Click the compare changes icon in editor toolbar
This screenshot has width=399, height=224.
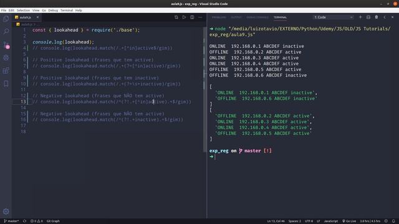(176, 17)
